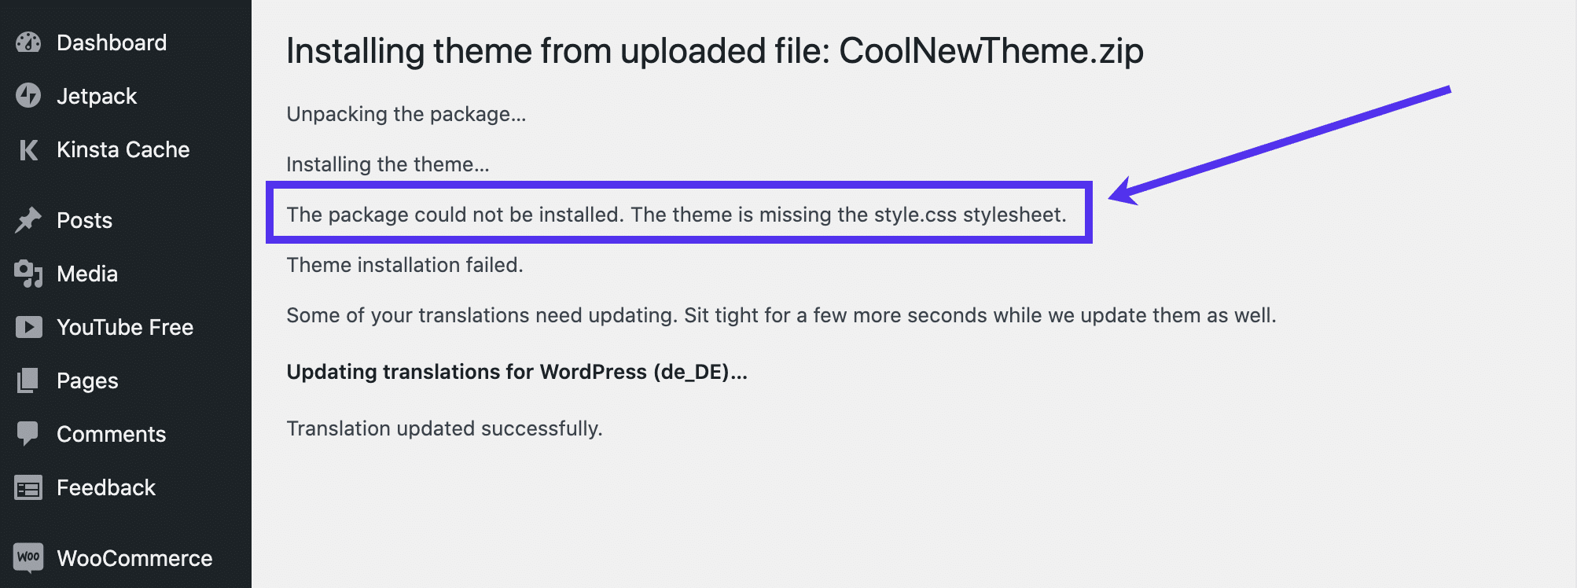
Task: Open the Pages menu label
Action: click(x=87, y=380)
